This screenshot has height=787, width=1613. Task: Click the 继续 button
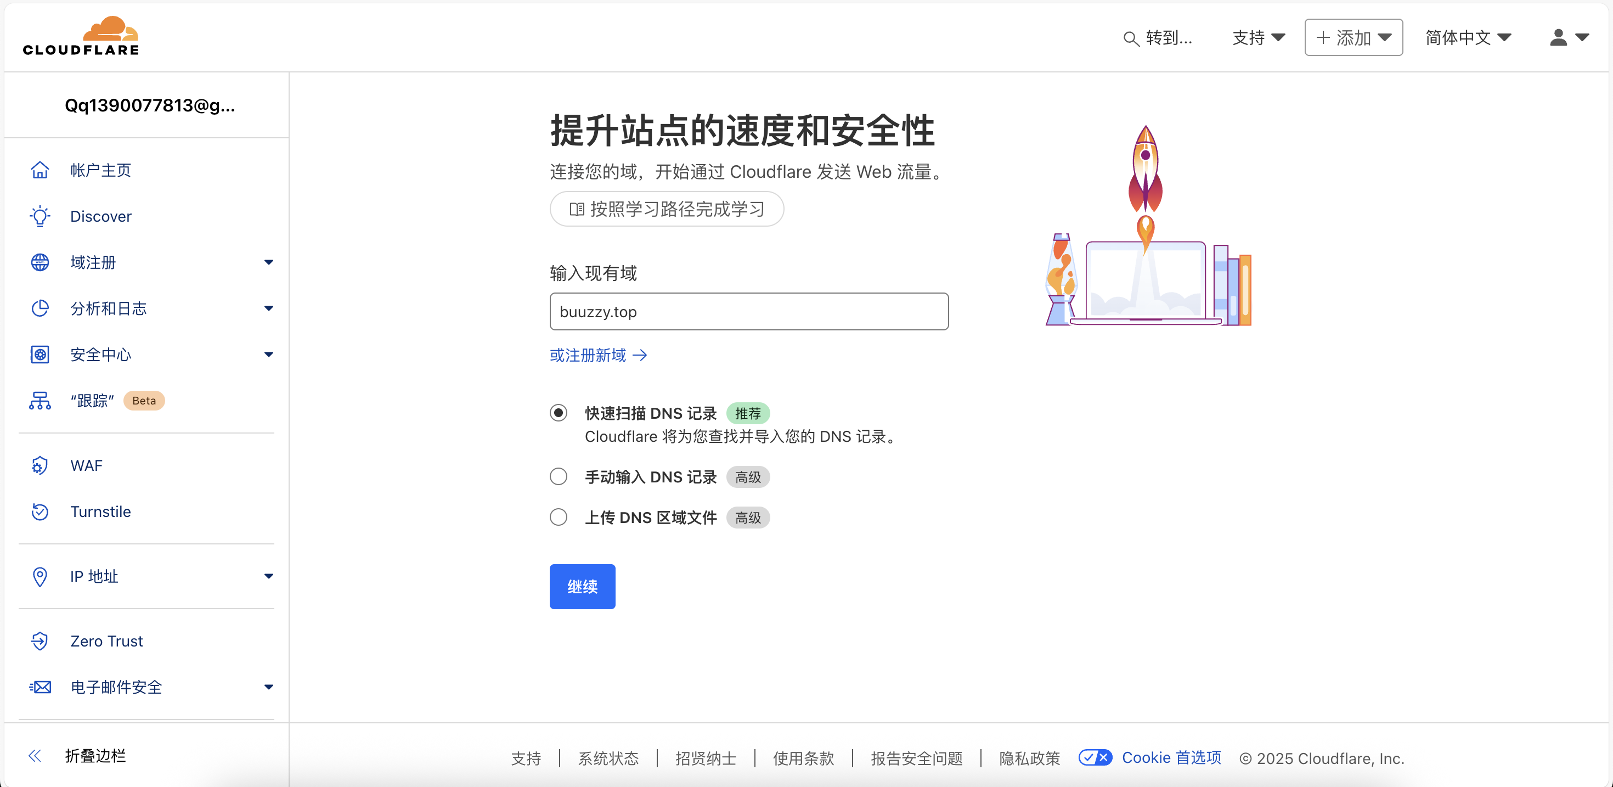coord(582,587)
